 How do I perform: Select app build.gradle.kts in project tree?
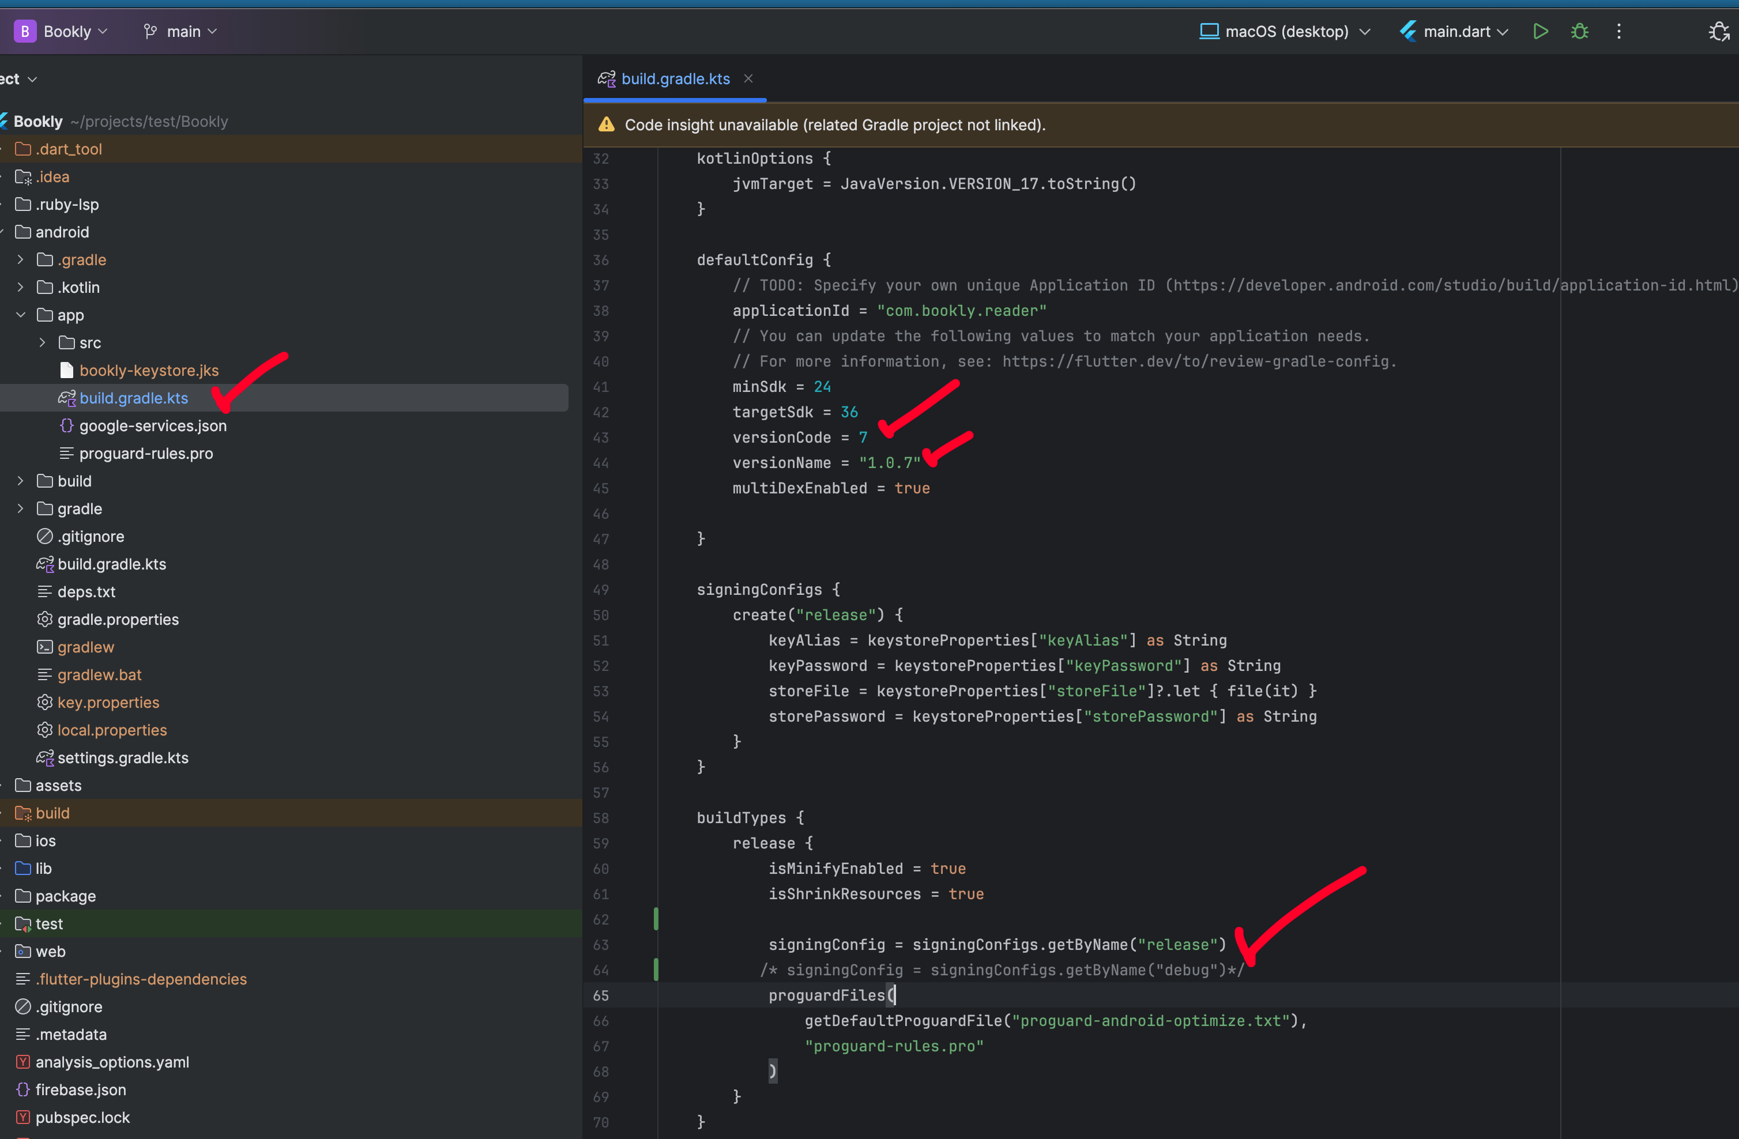[134, 398]
